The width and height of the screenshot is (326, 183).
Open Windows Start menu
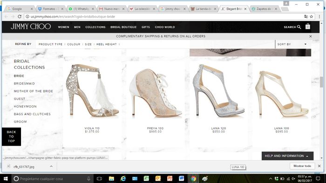point(6,179)
